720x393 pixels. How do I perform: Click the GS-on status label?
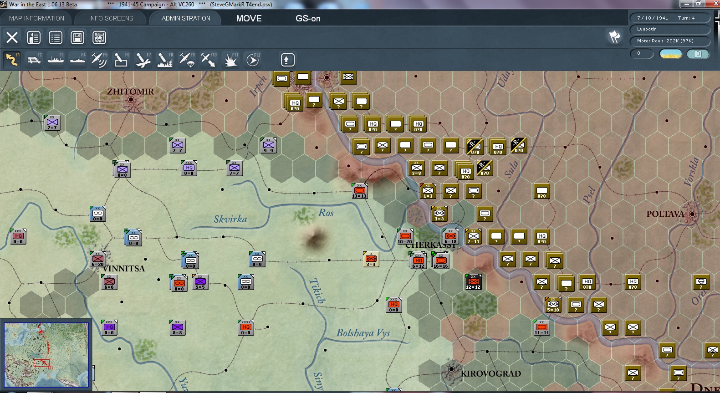pyautogui.click(x=308, y=18)
